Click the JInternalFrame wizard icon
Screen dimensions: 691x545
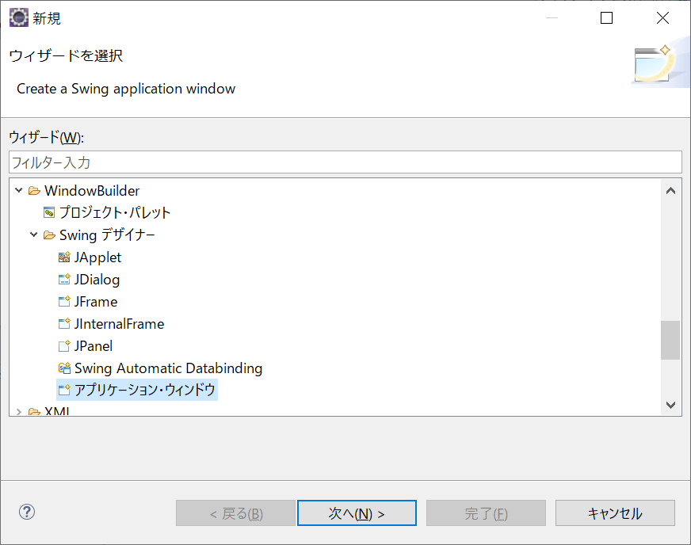click(x=64, y=324)
